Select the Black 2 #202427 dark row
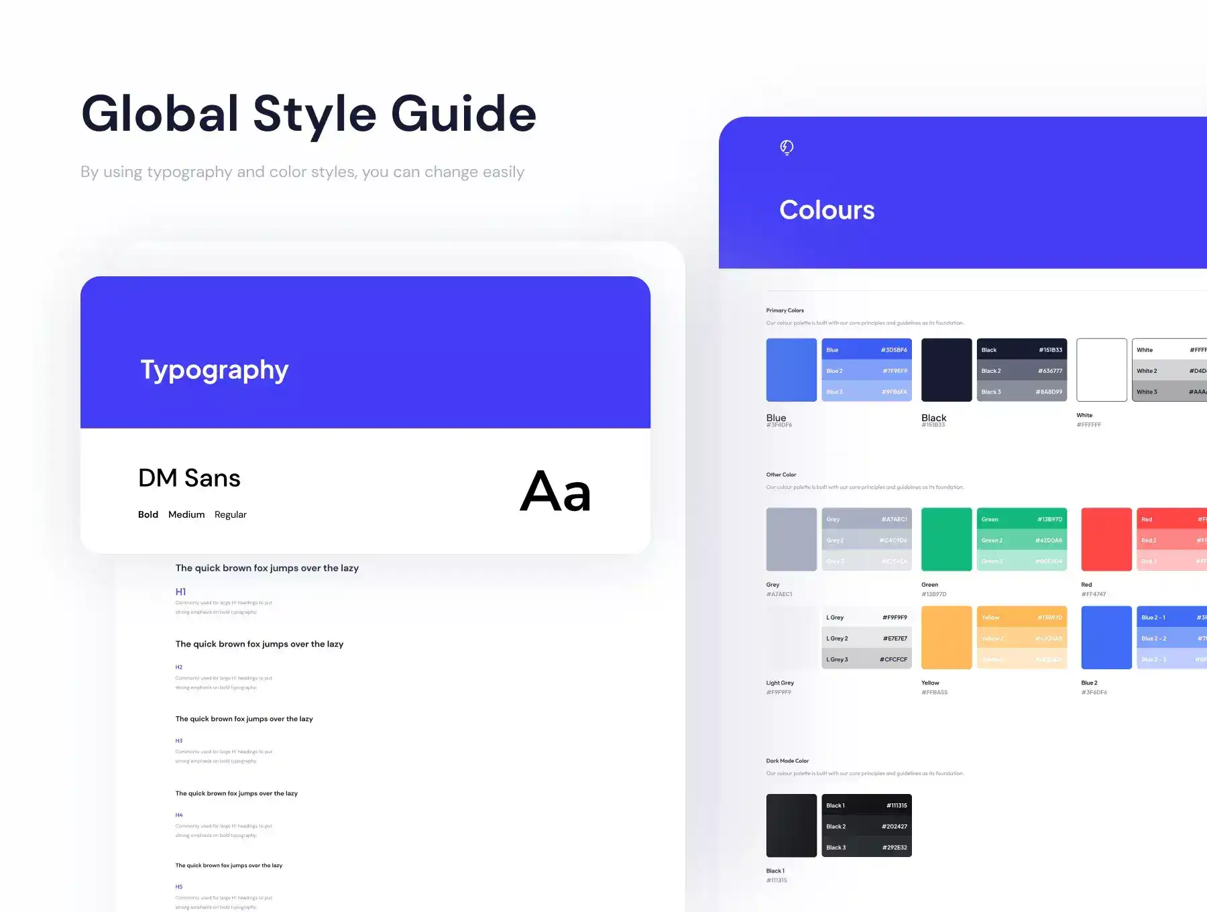 pyautogui.click(x=866, y=826)
